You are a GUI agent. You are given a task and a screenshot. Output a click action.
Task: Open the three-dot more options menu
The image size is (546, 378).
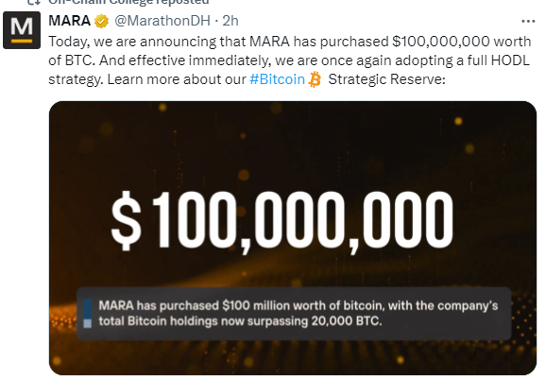pyautogui.click(x=528, y=22)
